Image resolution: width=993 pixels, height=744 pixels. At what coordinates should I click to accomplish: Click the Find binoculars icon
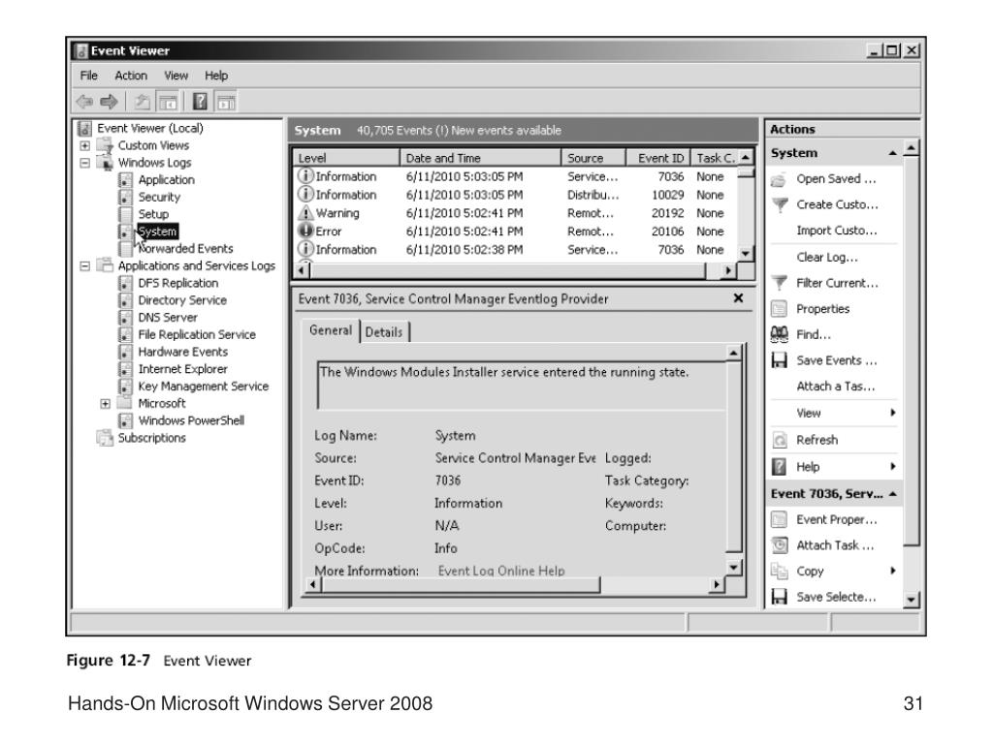[779, 334]
